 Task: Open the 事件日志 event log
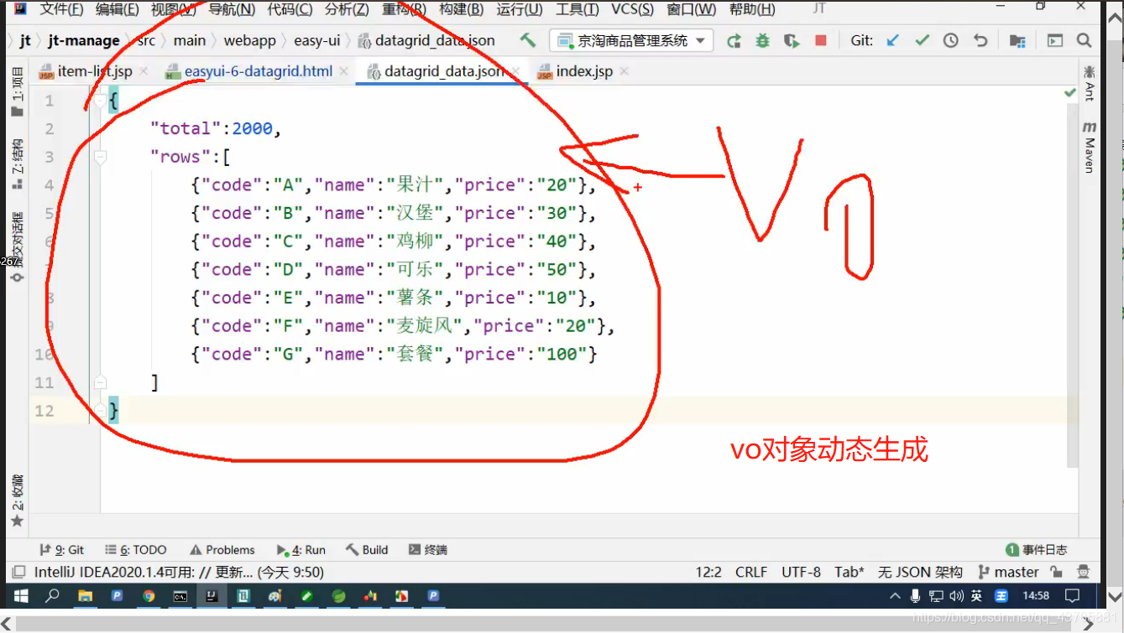(x=1037, y=550)
